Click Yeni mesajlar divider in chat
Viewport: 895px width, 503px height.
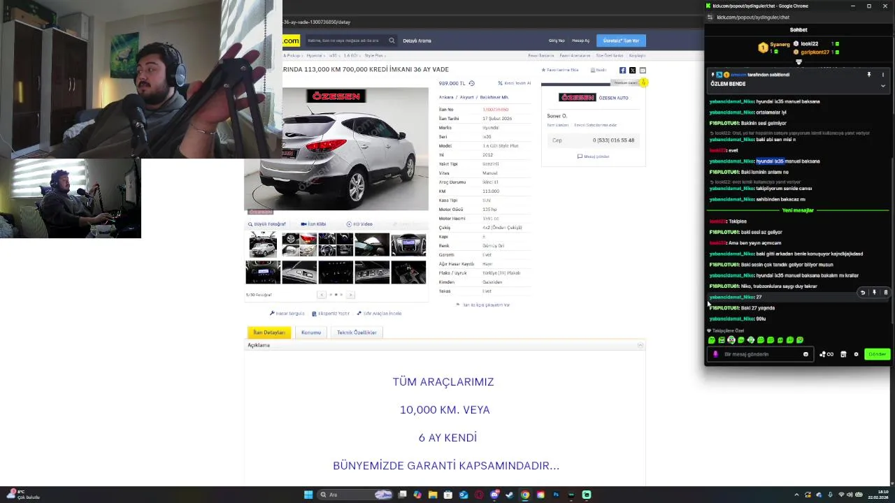coord(798,210)
